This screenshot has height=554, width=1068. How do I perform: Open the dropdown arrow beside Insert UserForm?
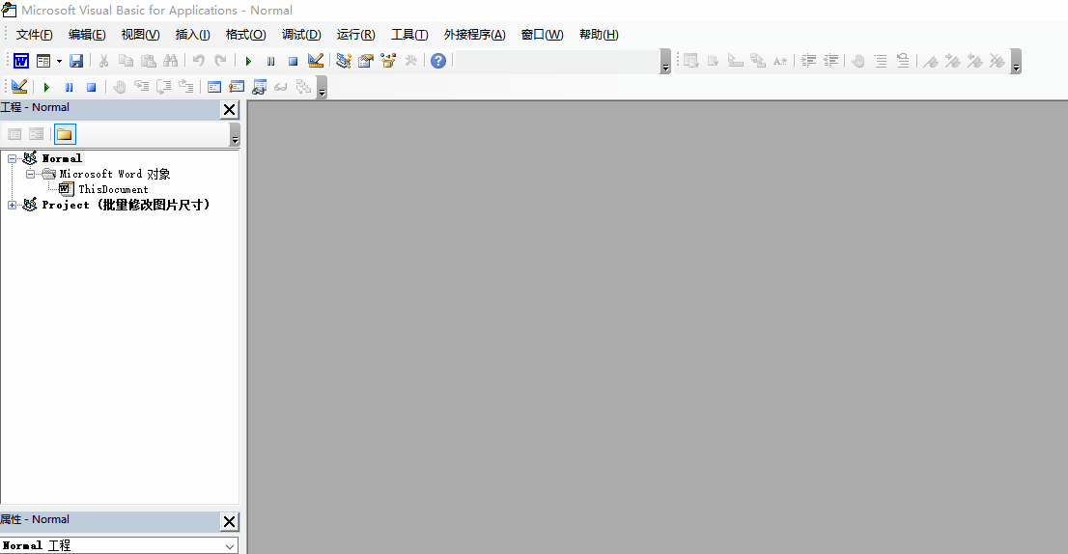59,61
